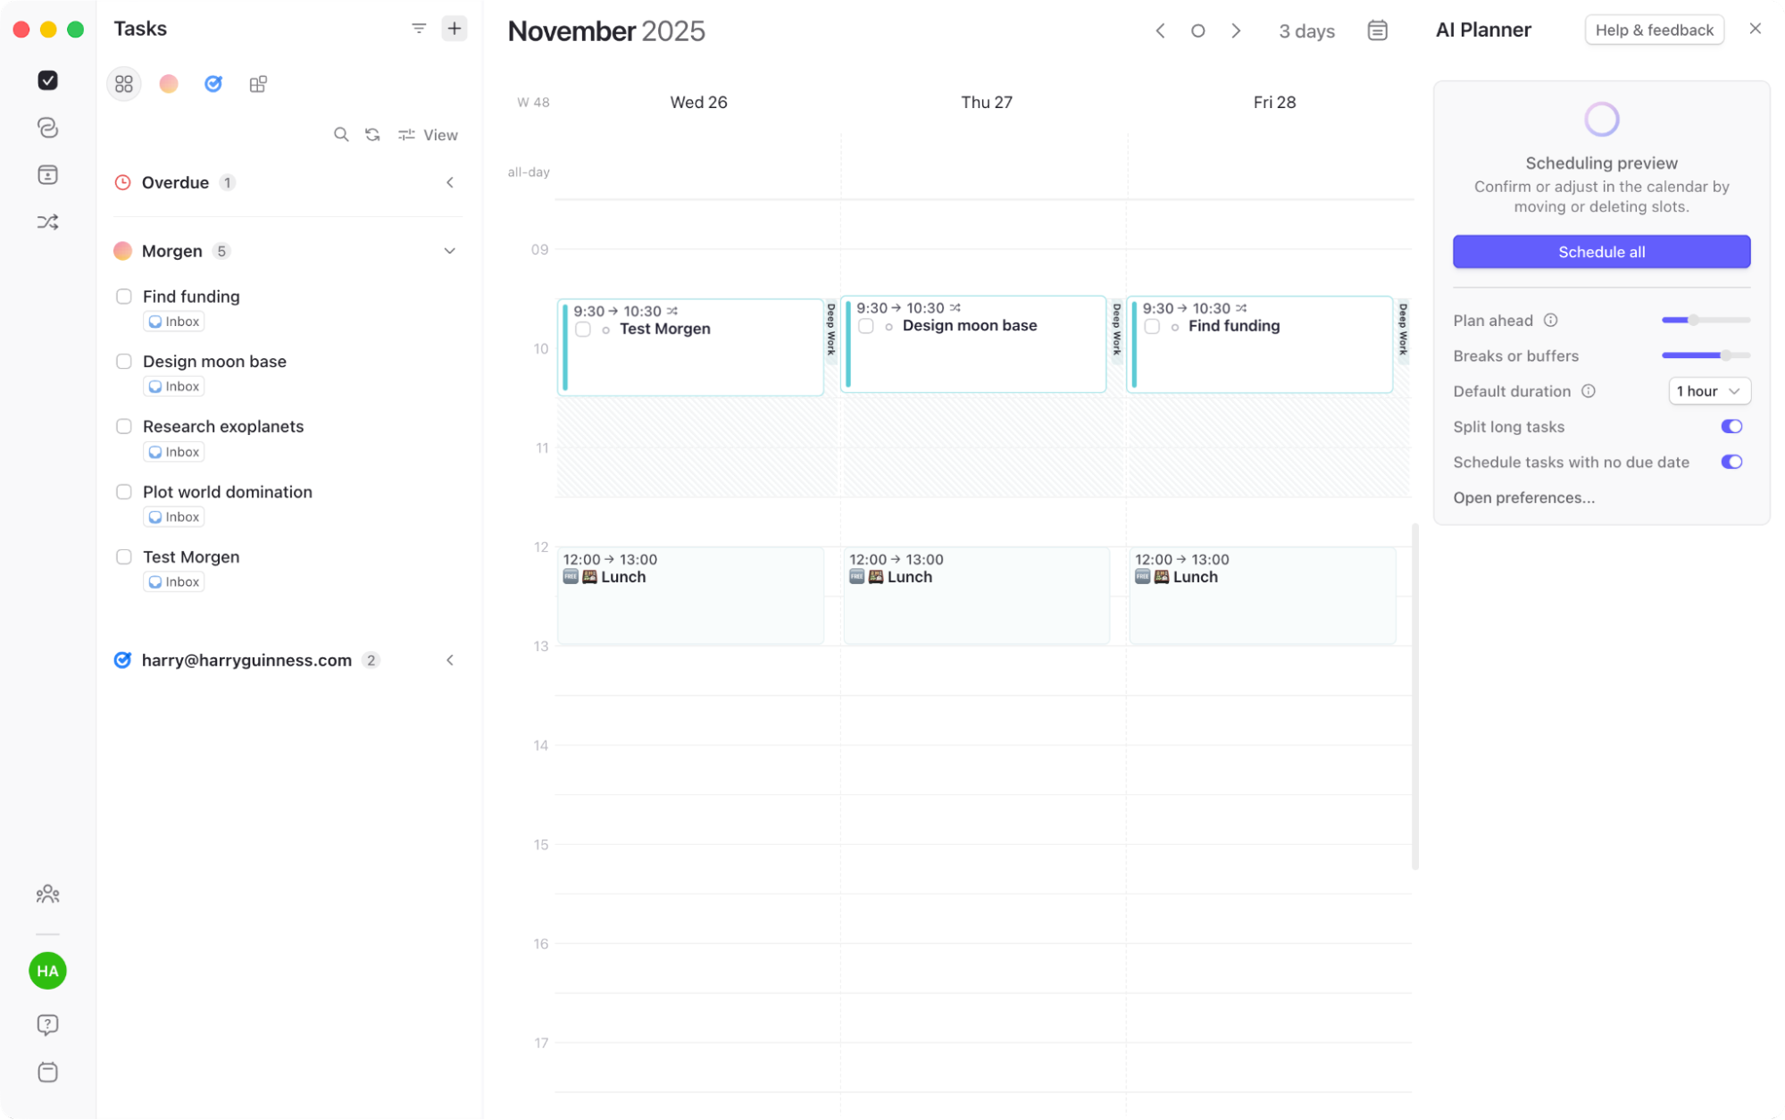1785x1120 pixels.
Task: Click the filter icon beside the plus button
Action: (x=419, y=28)
